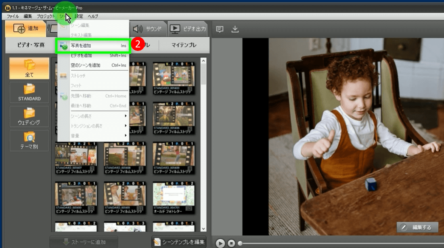Click the comment bubble icon above preview
The image size is (444, 248).
pyautogui.click(x=220, y=29)
